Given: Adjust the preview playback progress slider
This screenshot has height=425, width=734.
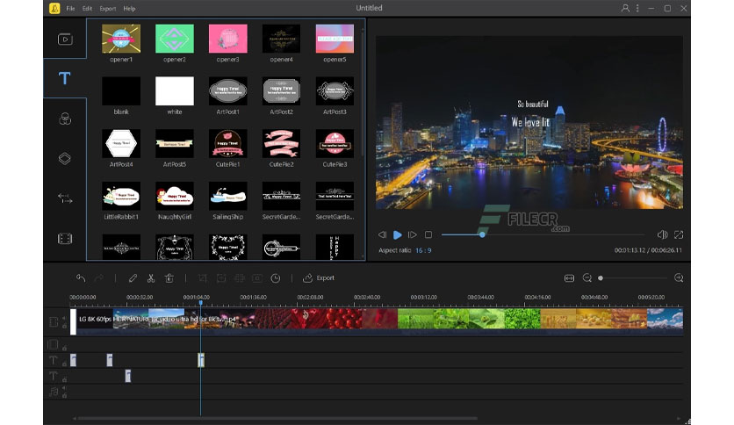Looking at the screenshot, I should [543, 234].
